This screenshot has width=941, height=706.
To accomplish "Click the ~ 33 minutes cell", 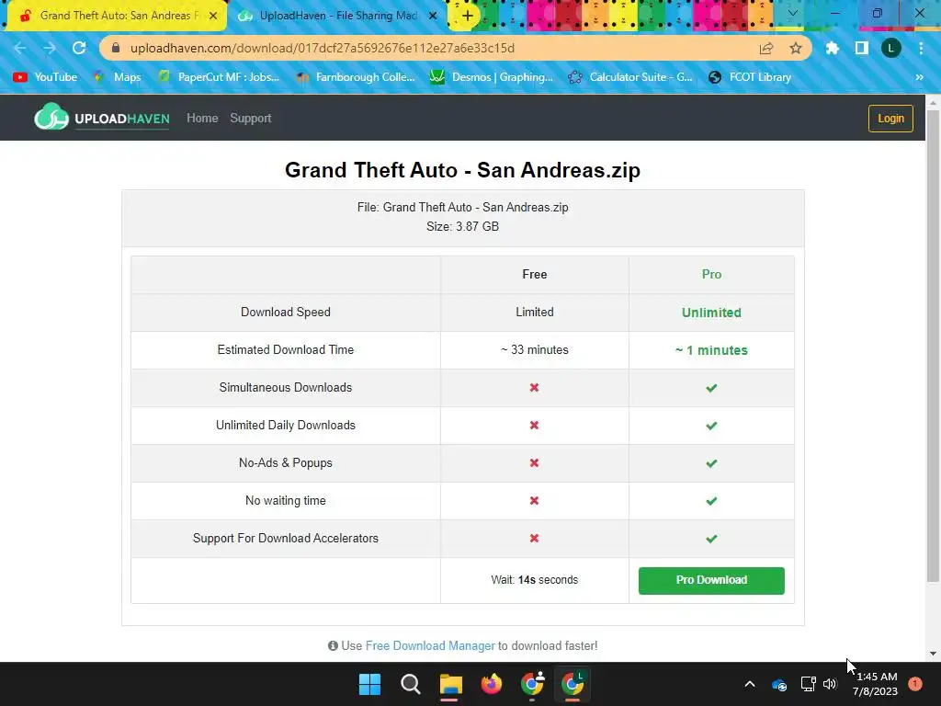I will click(x=534, y=349).
